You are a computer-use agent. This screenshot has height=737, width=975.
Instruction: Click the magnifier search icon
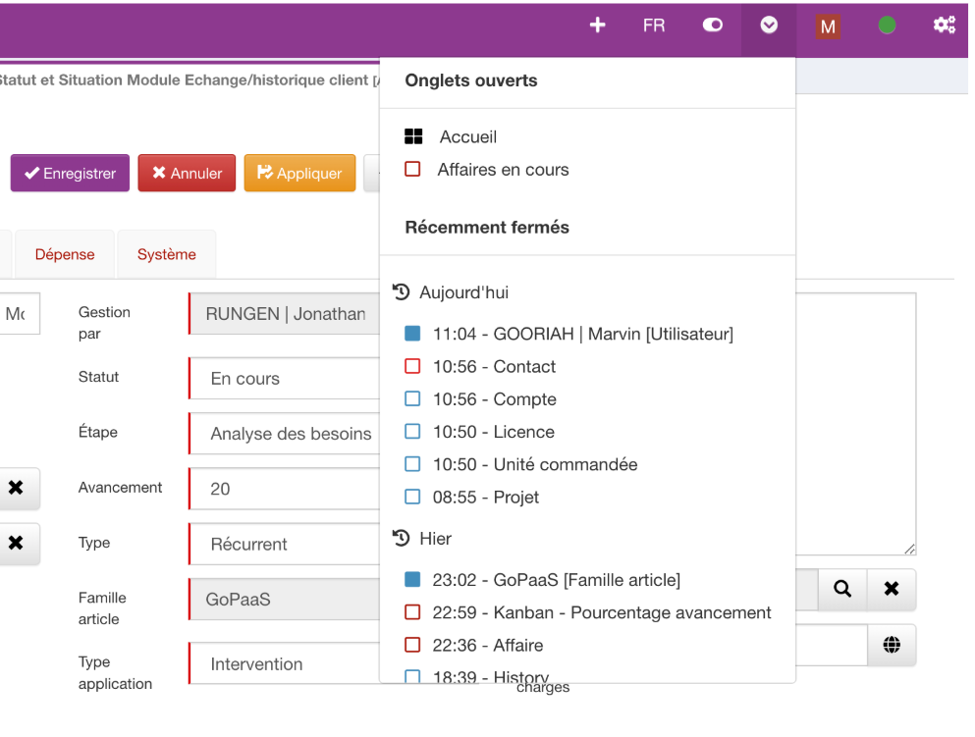(841, 589)
